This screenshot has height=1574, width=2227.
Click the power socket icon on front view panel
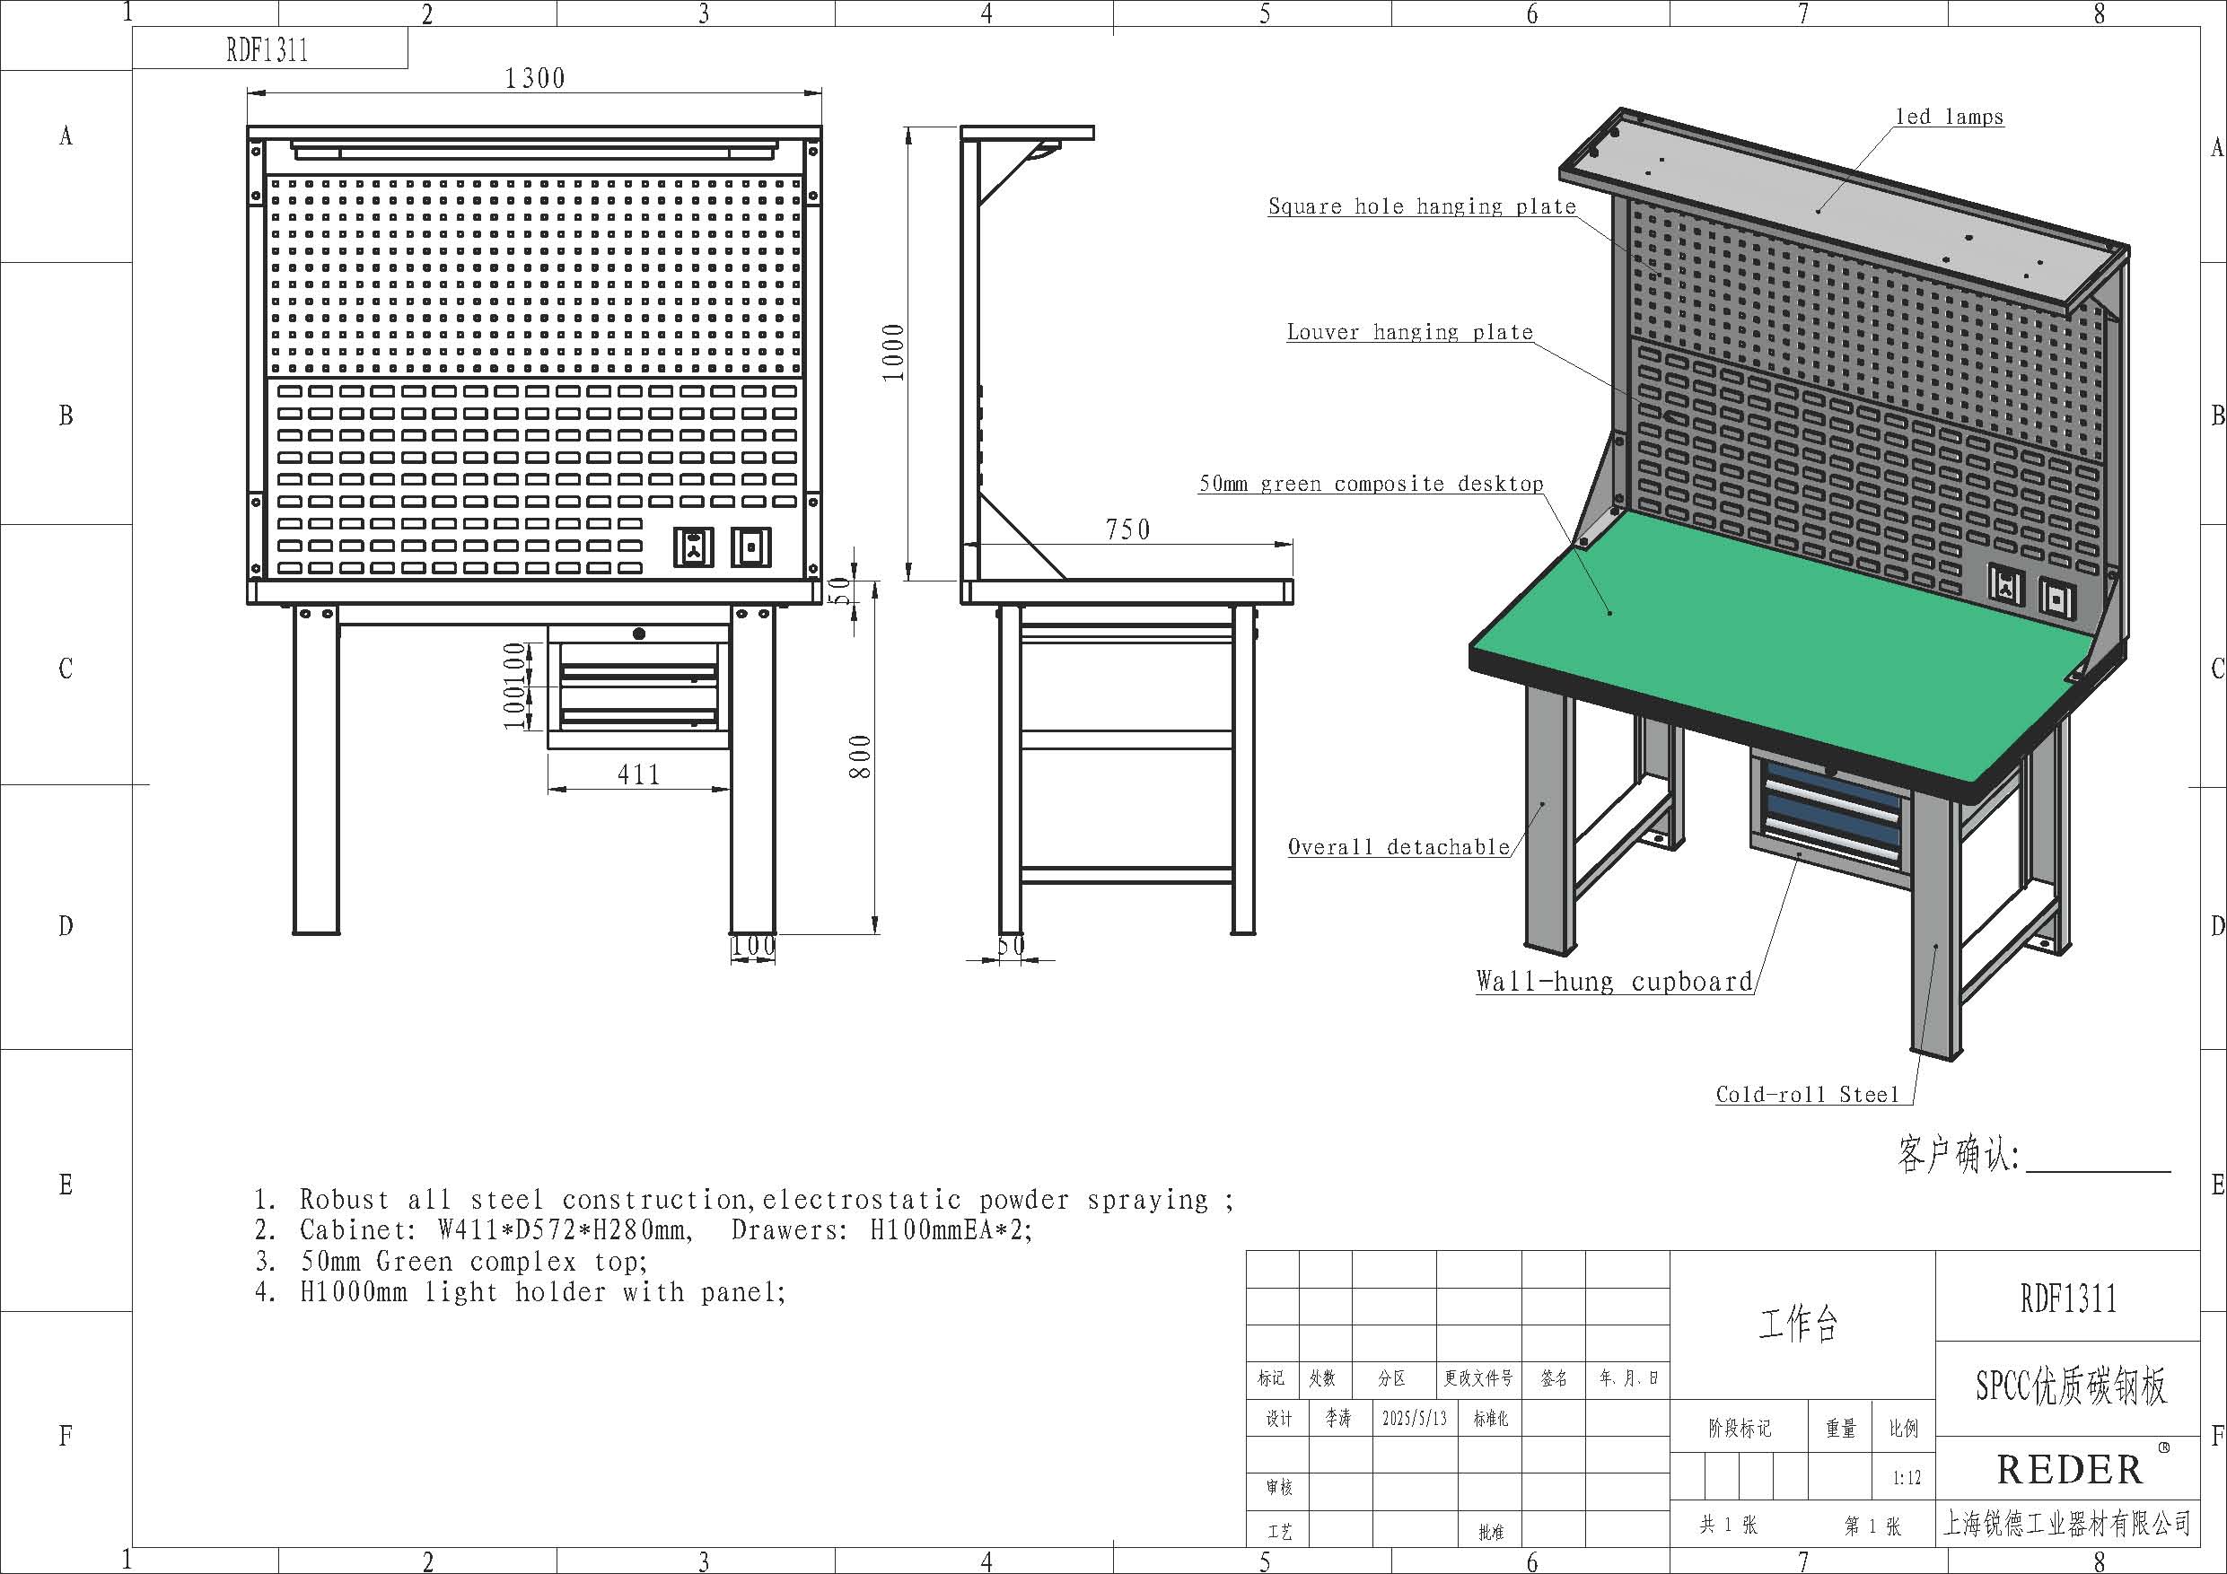(694, 547)
